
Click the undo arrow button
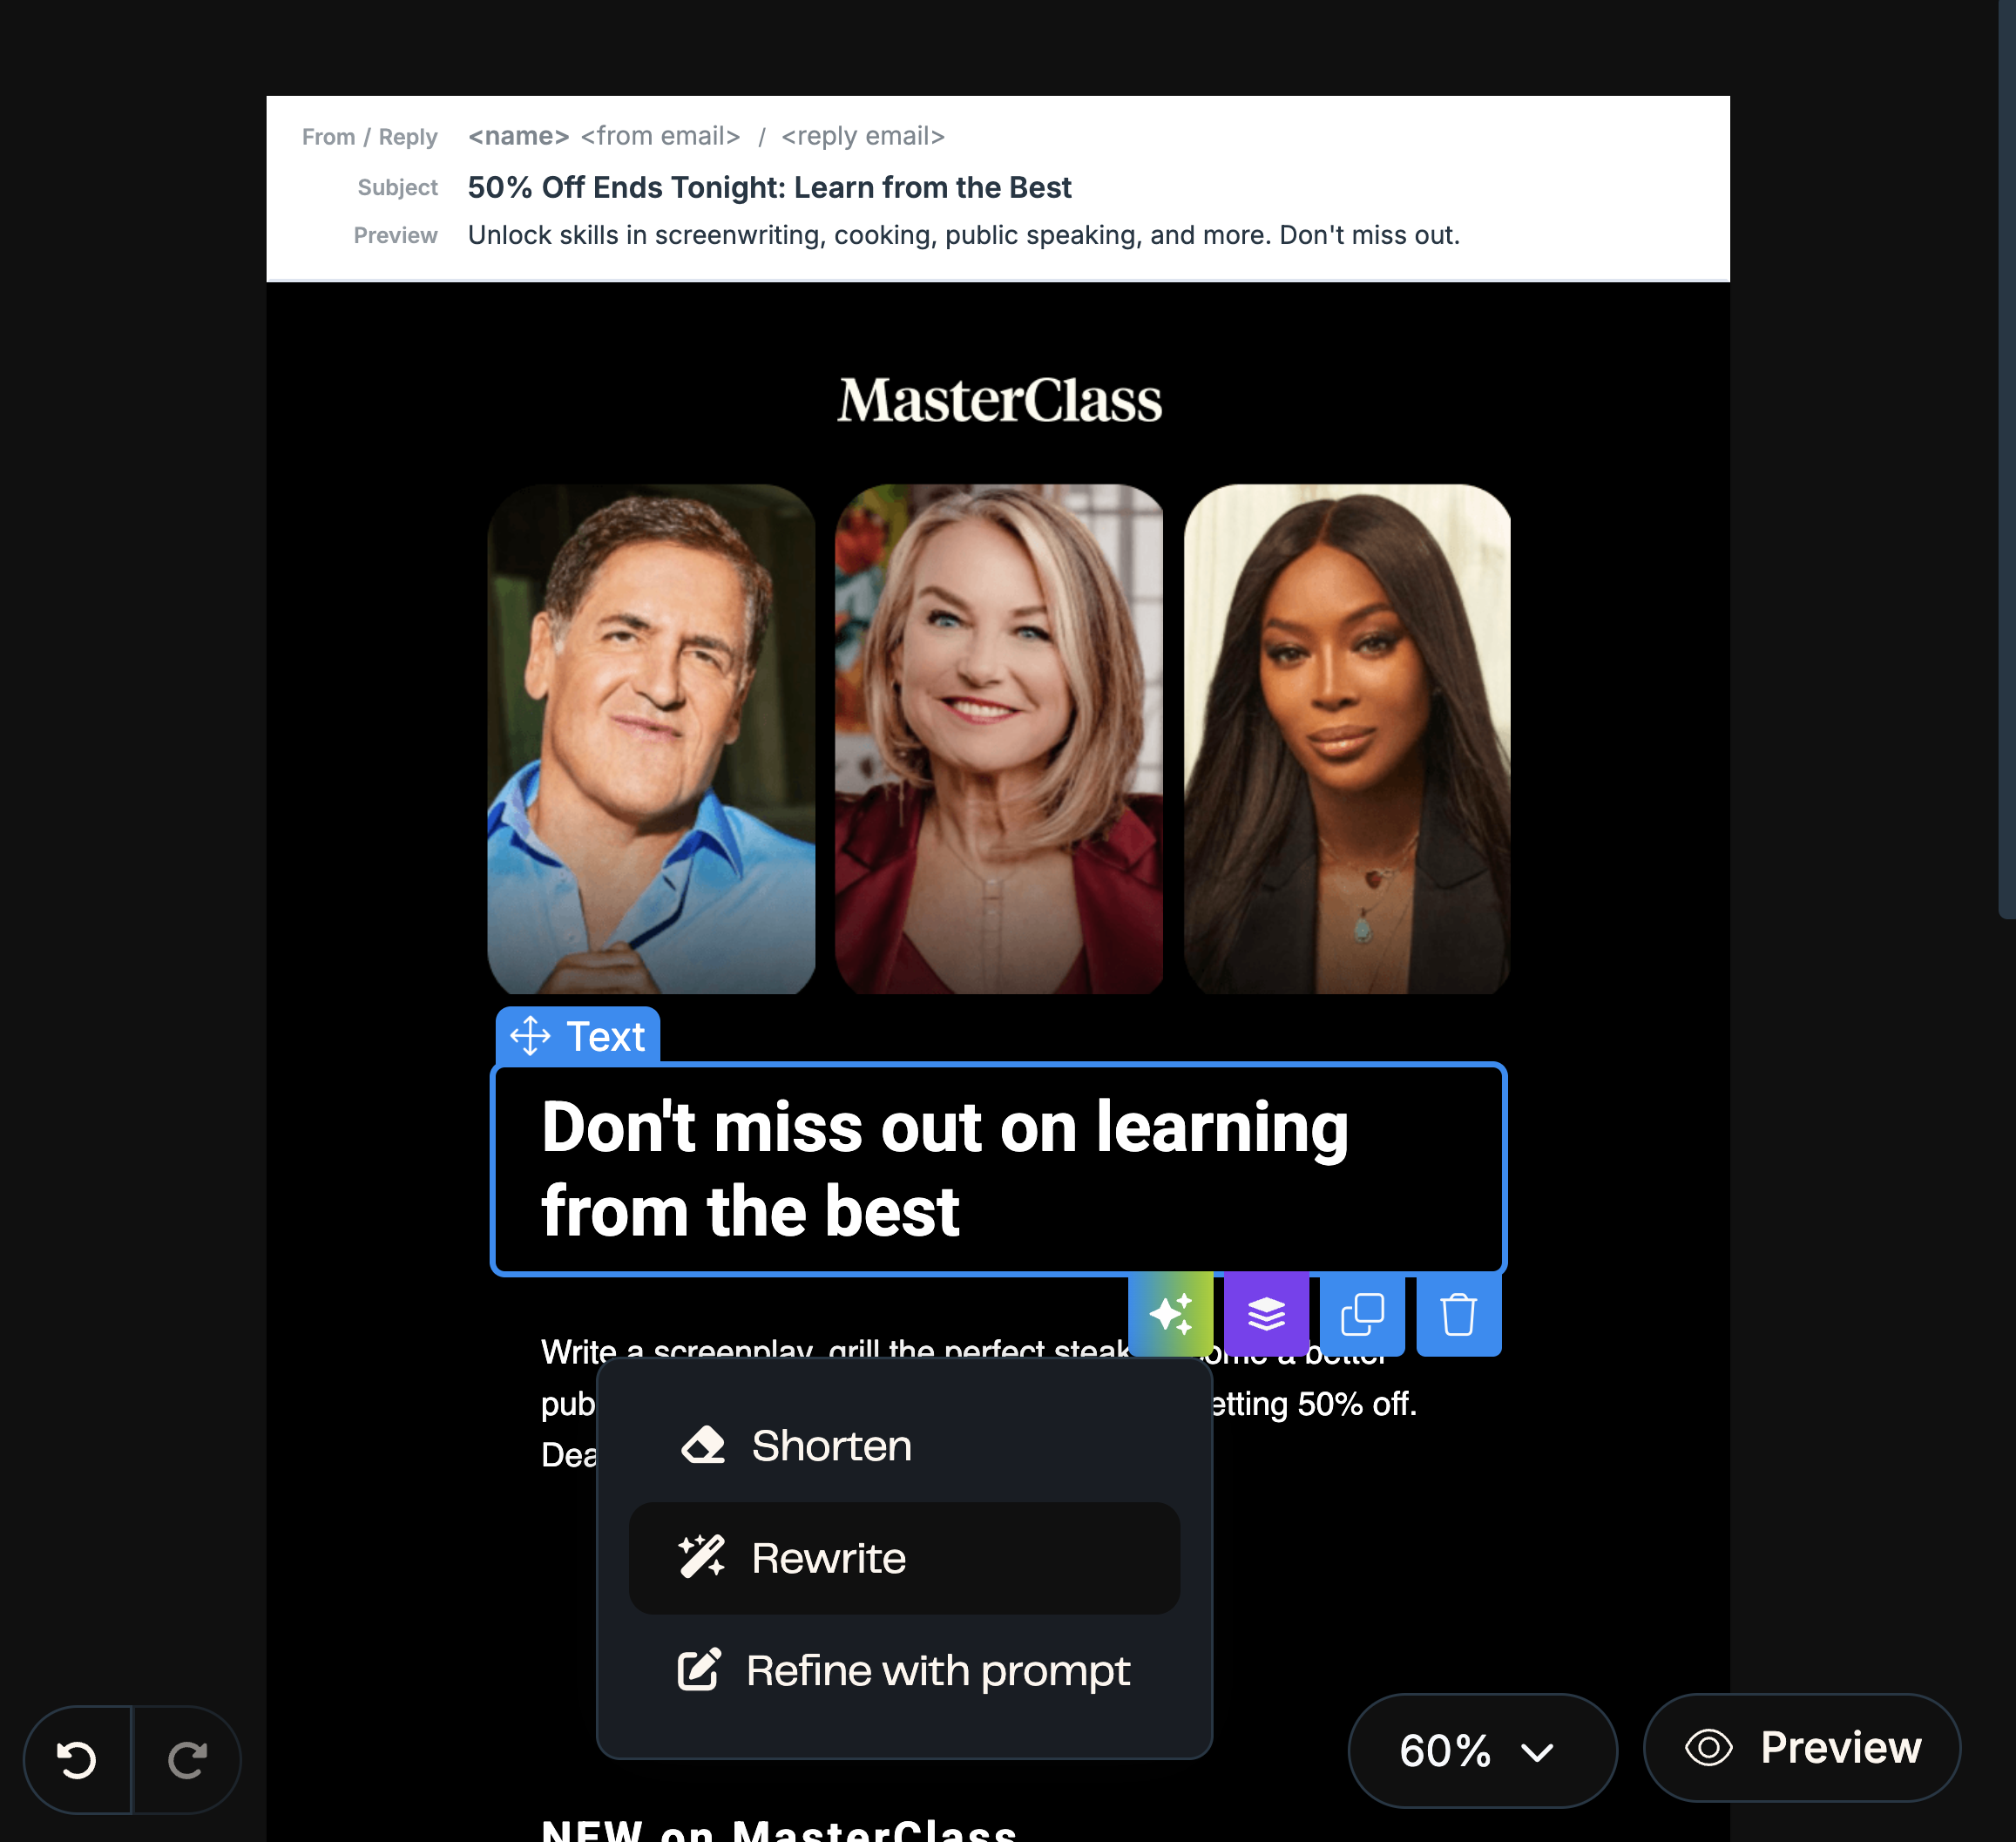coord(77,1760)
